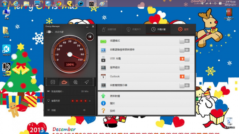239x134 pixels.
Task: Switch to the clock schedule tab
Action: [158, 29]
